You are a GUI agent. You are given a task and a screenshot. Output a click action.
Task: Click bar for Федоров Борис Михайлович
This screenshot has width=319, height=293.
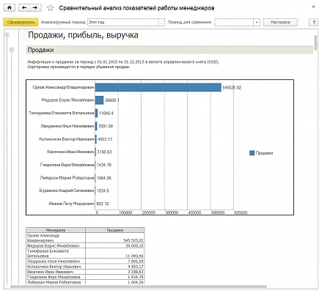tap(99, 100)
